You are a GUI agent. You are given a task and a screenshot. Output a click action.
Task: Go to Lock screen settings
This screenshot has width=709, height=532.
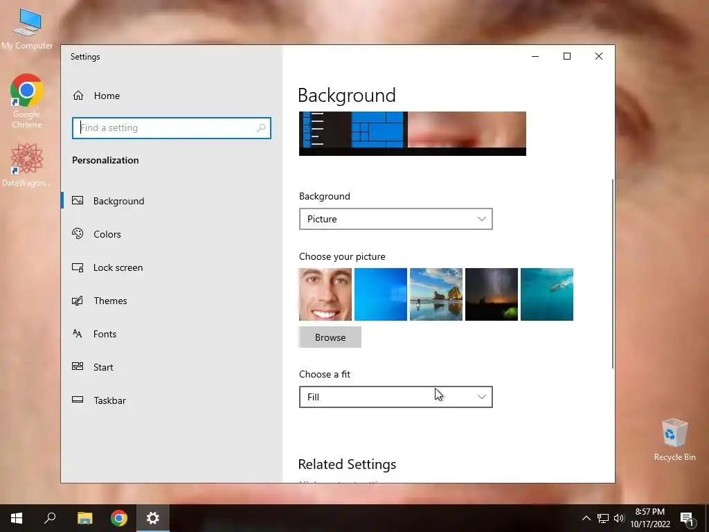coord(172,267)
